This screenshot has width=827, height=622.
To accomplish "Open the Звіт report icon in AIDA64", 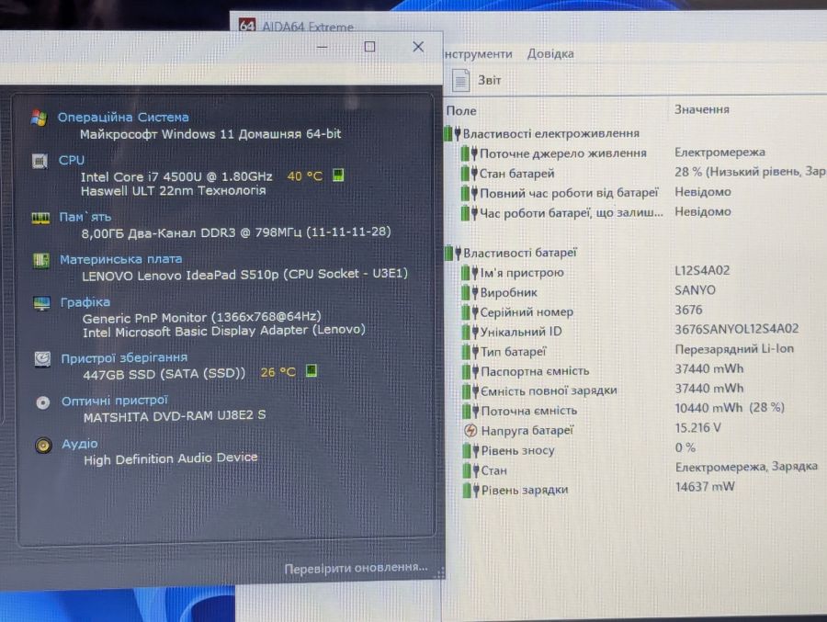I will point(460,80).
